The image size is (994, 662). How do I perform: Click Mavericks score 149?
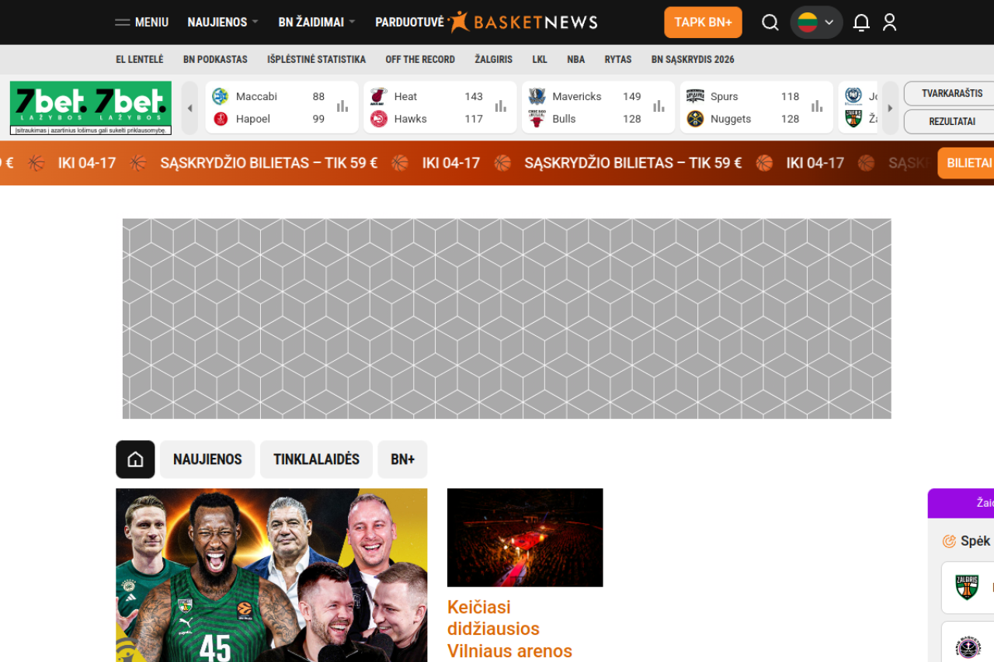(x=632, y=96)
